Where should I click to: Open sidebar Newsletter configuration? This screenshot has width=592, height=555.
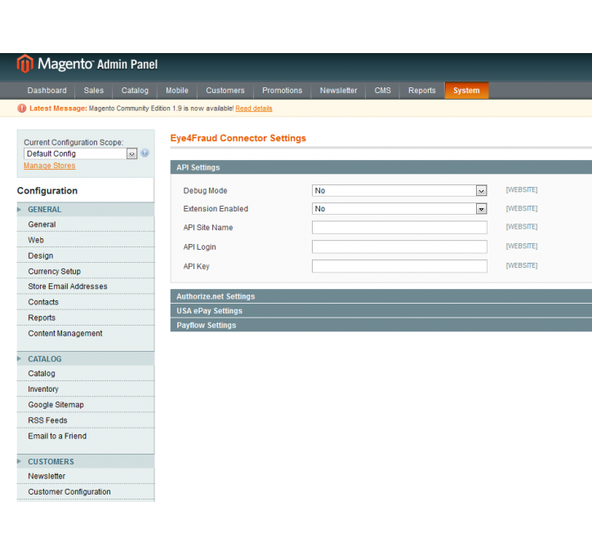click(x=86, y=476)
